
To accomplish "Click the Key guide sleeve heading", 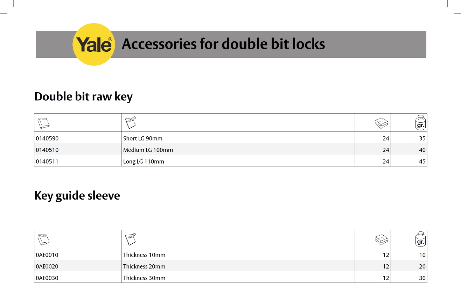I will pyautogui.click(x=77, y=196).
